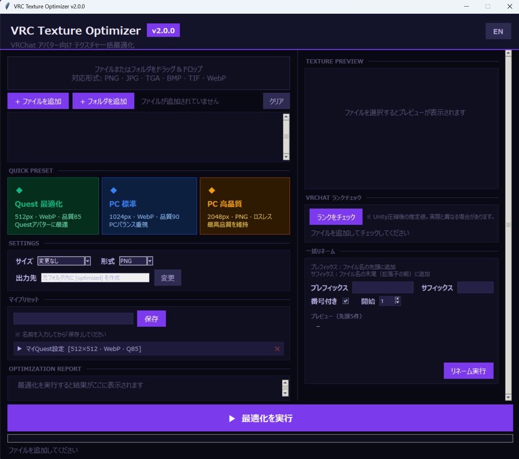The height and width of the screenshot is (459, 519).
Task: Click the フォルダを追加 add folder button
Action: [x=103, y=101]
